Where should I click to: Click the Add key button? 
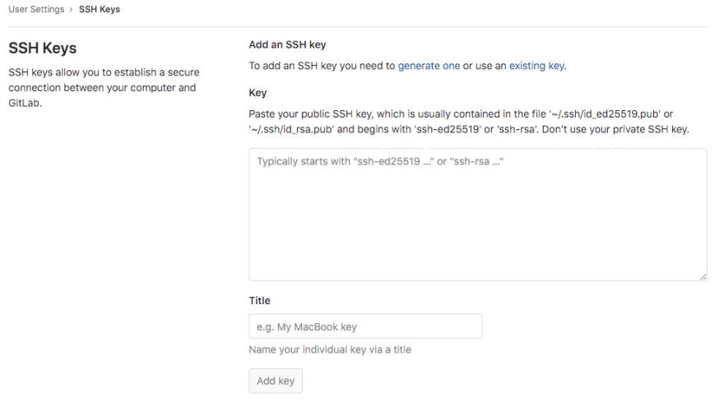[x=276, y=381]
